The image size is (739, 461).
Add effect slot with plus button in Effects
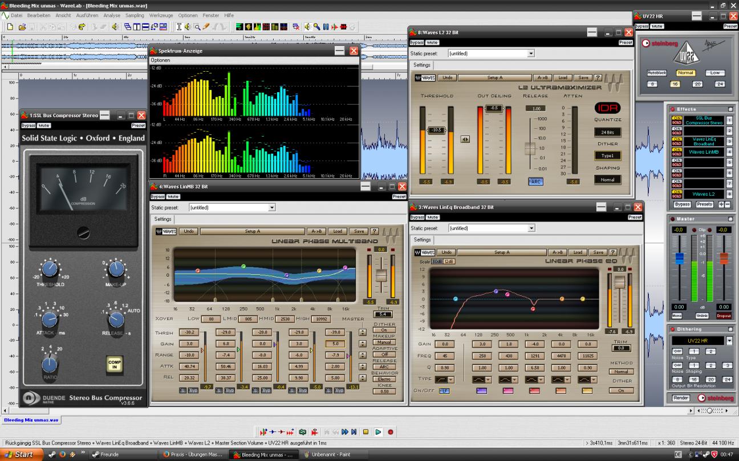pos(721,204)
